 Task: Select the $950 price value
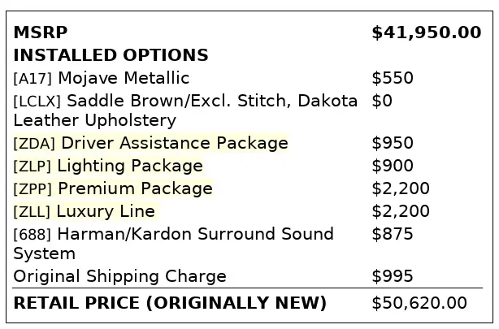393,143
